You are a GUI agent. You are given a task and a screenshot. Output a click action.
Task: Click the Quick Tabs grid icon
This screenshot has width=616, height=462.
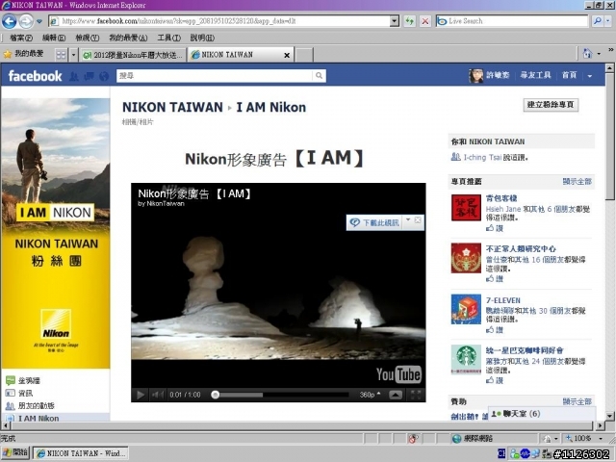[x=61, y=55]
